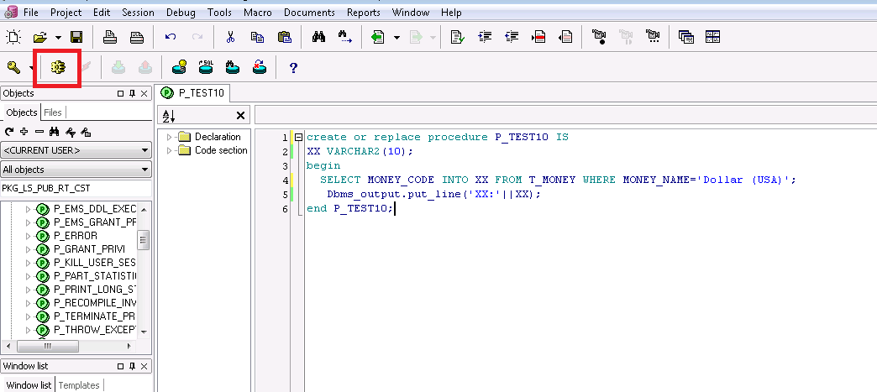
Task: Open the dropdown beside the green back arrow
Action: 396,38
